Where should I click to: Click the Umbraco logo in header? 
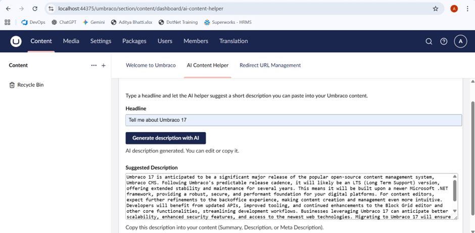pos(16,41)
